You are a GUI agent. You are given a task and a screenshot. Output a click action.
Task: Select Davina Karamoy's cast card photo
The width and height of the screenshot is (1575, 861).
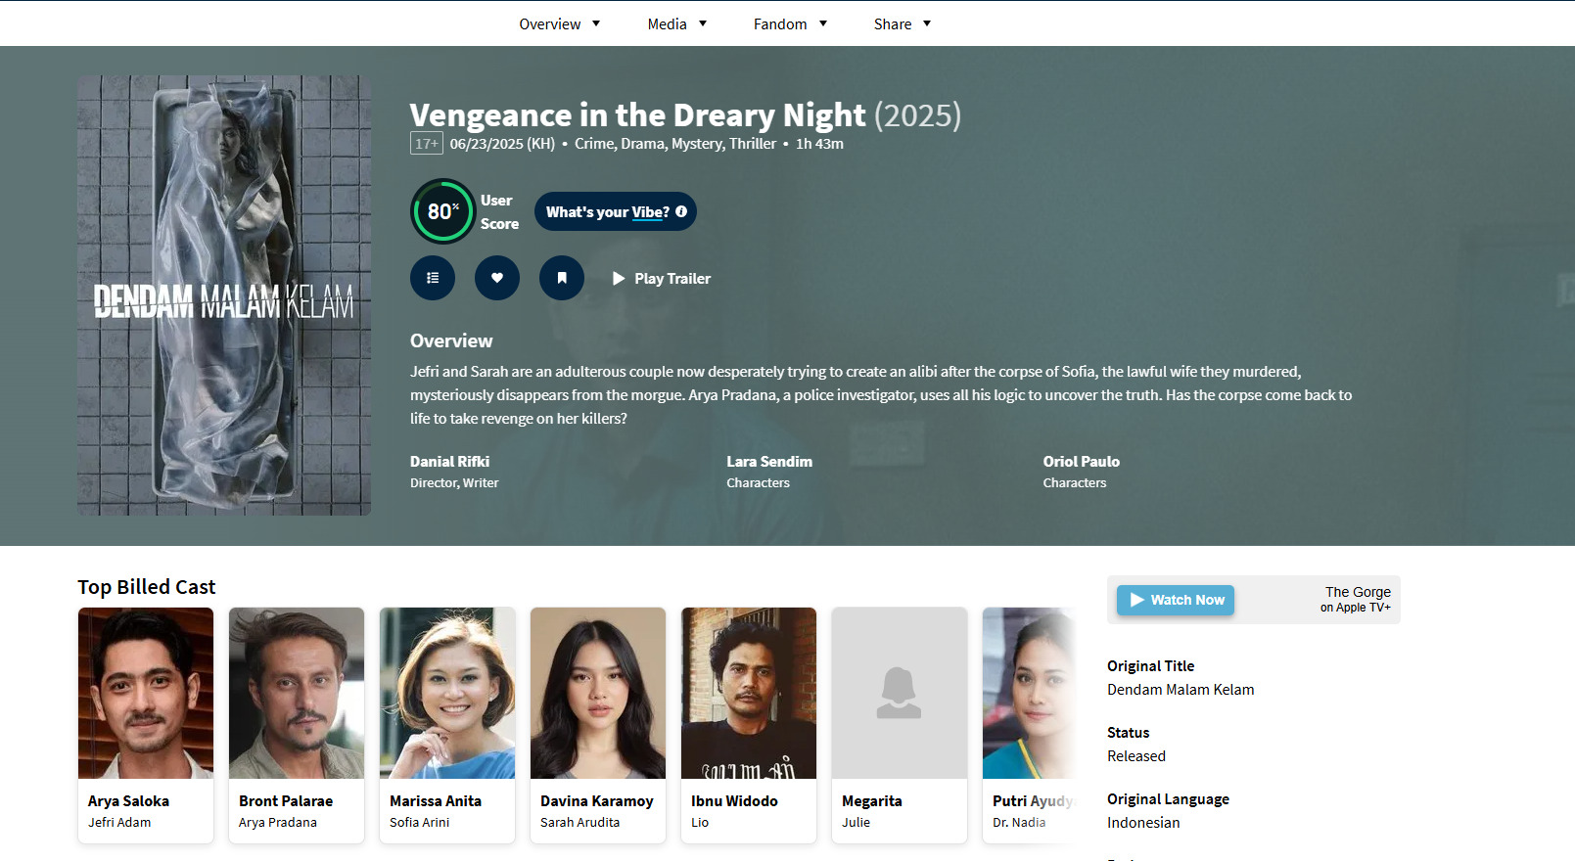[598, 693]
